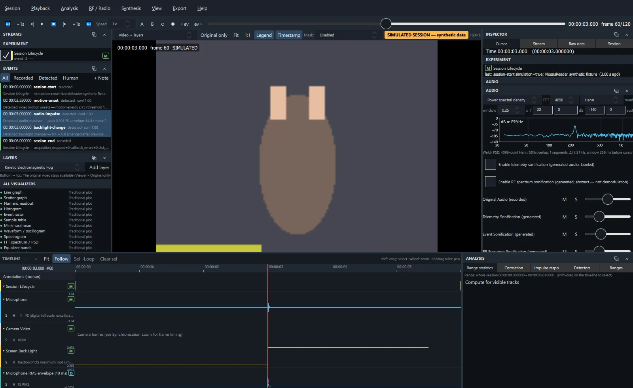Open the Kinetic Electromagnetic Fog layer dropdown
This screenshot has width=633, height=388.
42,167
